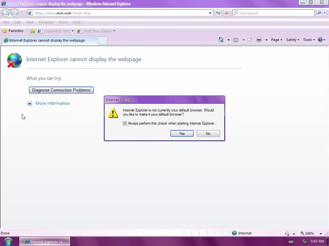Image resolution: width=329 pixels, height=246 pixels.
Task: Open the Web Slice Gallery dropdown
Action: click(96, 31)
